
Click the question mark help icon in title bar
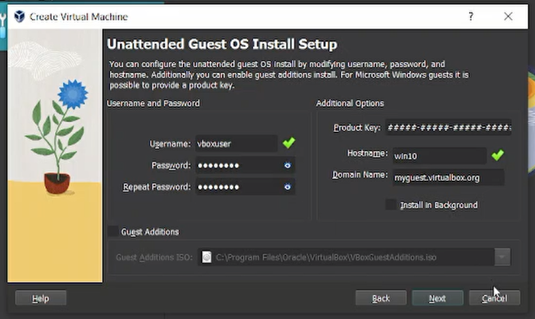(470, 17)
